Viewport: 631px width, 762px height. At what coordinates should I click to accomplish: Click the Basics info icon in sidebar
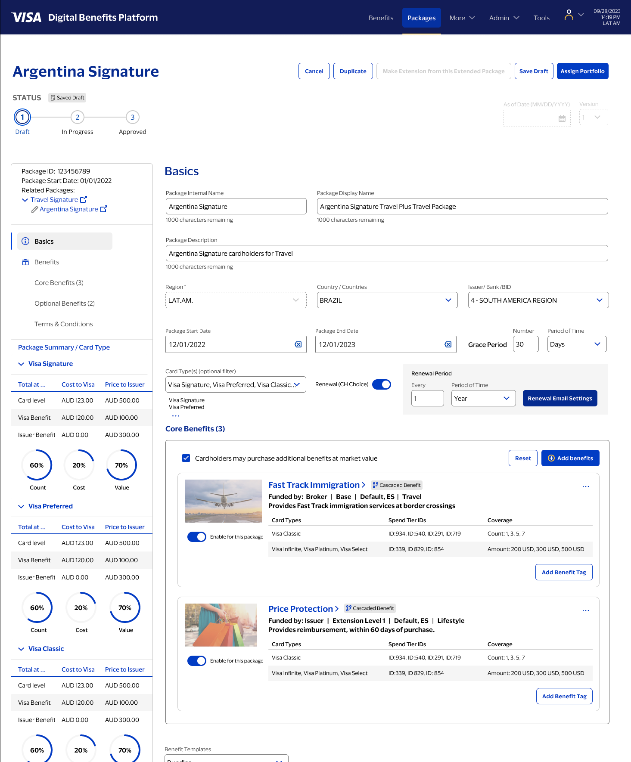(x=25, y=241)
